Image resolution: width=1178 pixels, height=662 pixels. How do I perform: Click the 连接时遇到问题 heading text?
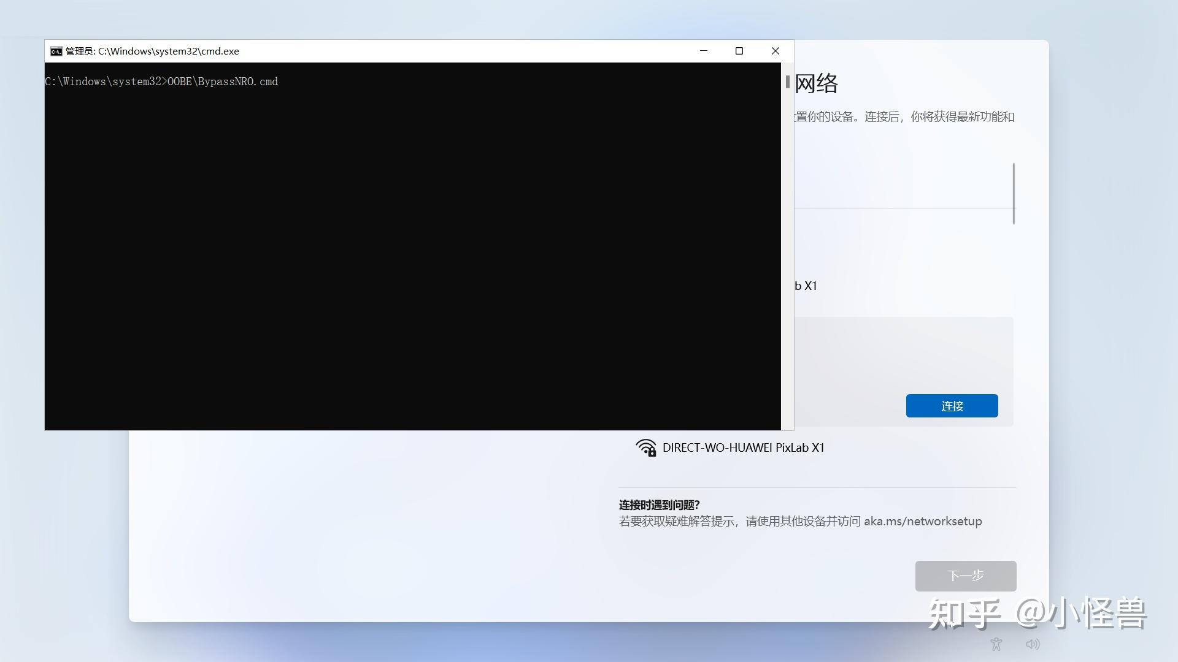tap(658, 504)
